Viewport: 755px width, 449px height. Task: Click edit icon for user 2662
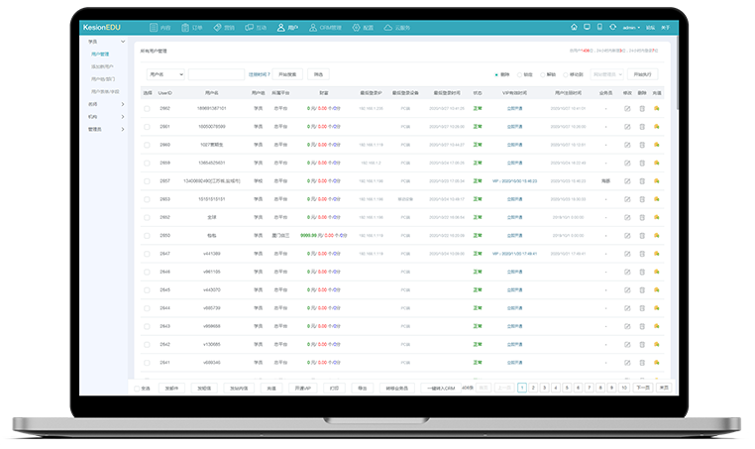tap(626, 108)
